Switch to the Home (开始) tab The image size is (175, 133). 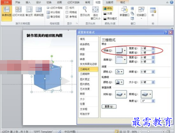18,2
